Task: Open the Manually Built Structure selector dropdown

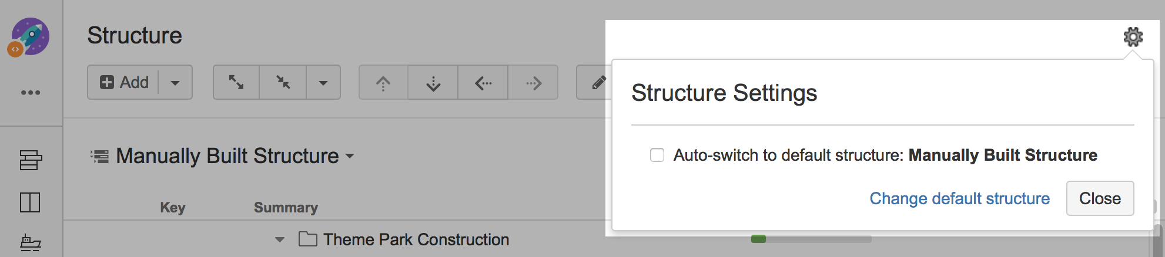Action: coord(350,156)
